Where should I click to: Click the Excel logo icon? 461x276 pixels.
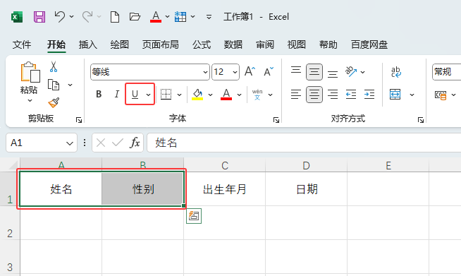point(17,17)
